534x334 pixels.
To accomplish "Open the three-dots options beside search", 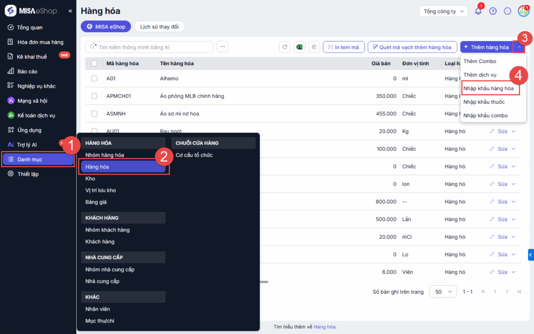I will click(223, 47).
